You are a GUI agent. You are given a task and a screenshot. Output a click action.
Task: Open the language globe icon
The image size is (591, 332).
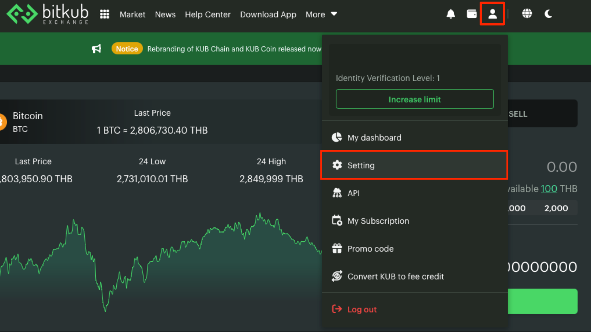tap(527, 14)
